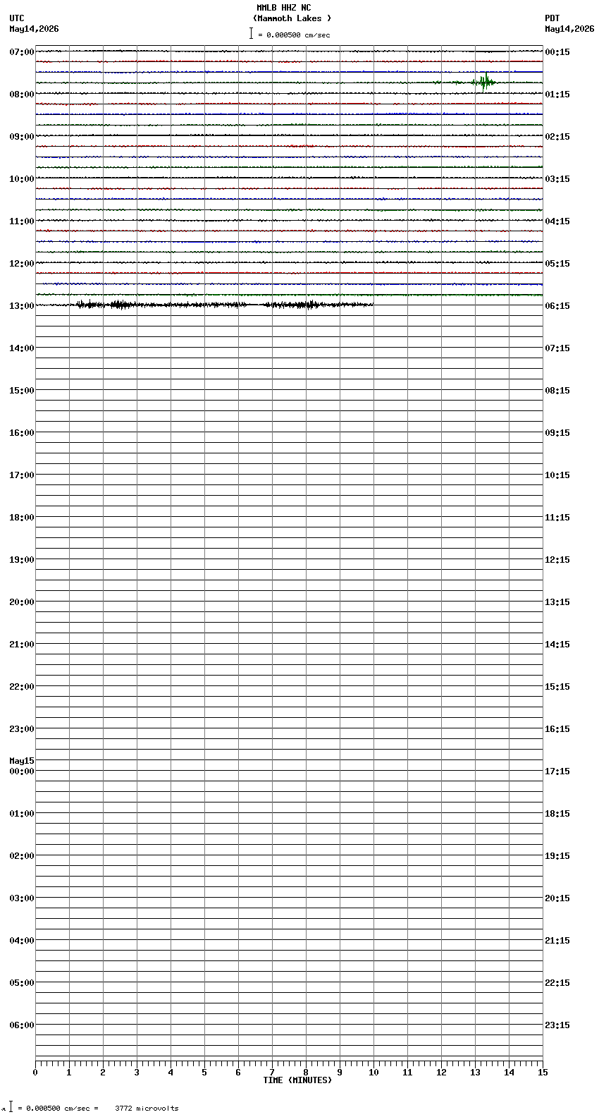The width and height of the screenshot is (599, 1117).
Task: Click the TIME (MINUTES) axis label
Action: point(297,1080)
